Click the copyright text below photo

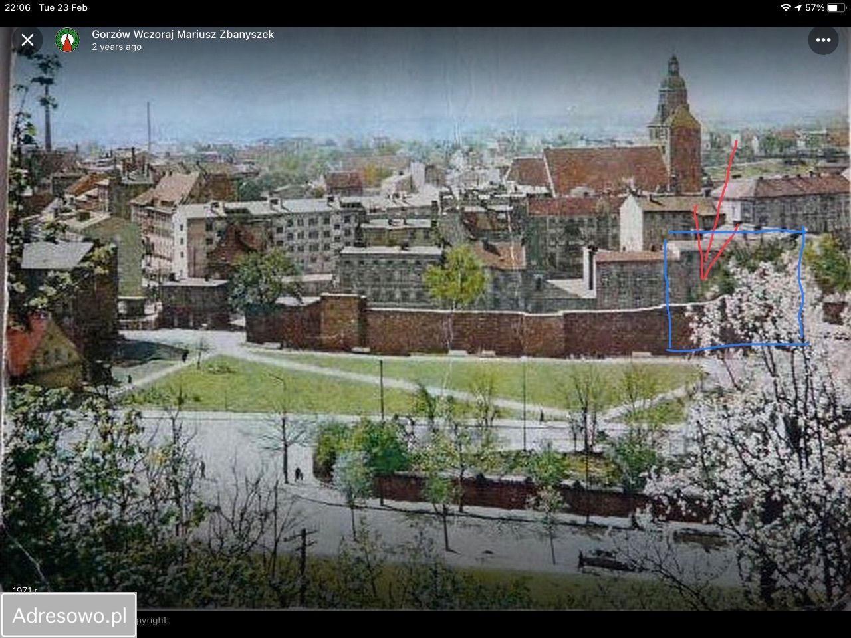pos(153,621)
